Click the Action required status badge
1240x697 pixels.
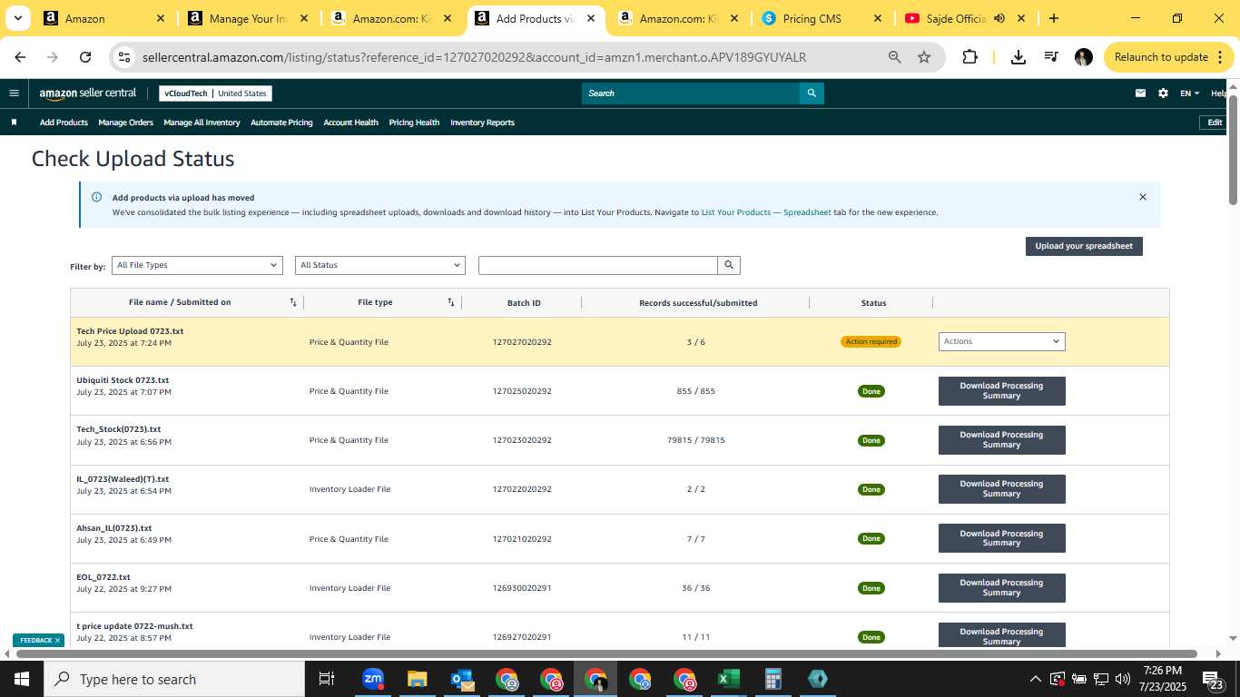[871, 341]
